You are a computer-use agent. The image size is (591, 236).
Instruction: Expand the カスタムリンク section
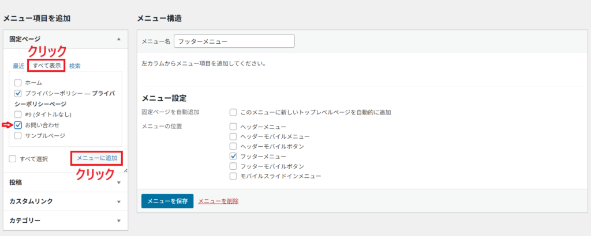[x=118, y=201]
